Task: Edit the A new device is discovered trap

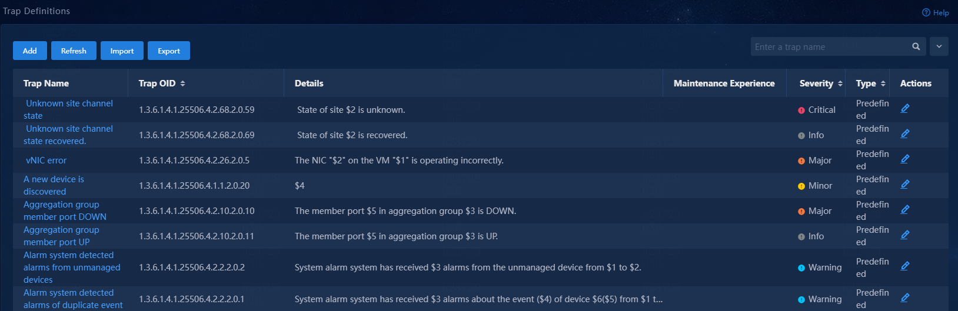Action: [905, 184]
